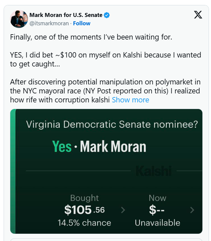Click the blue verified badge
The width and height of the screenshot is (211, 241).
tap(107, 15)
